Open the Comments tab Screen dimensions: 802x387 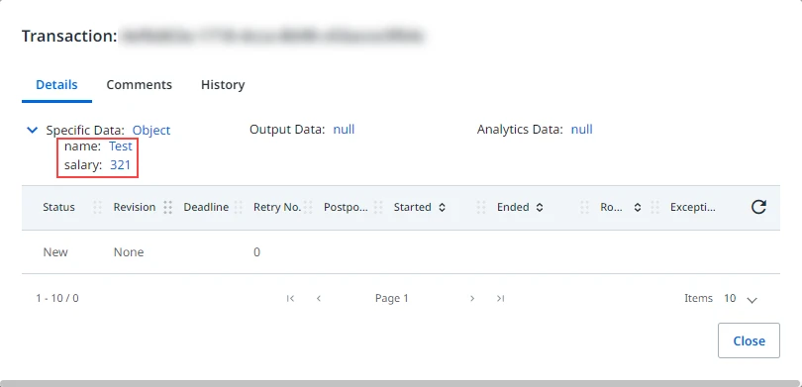140,85
